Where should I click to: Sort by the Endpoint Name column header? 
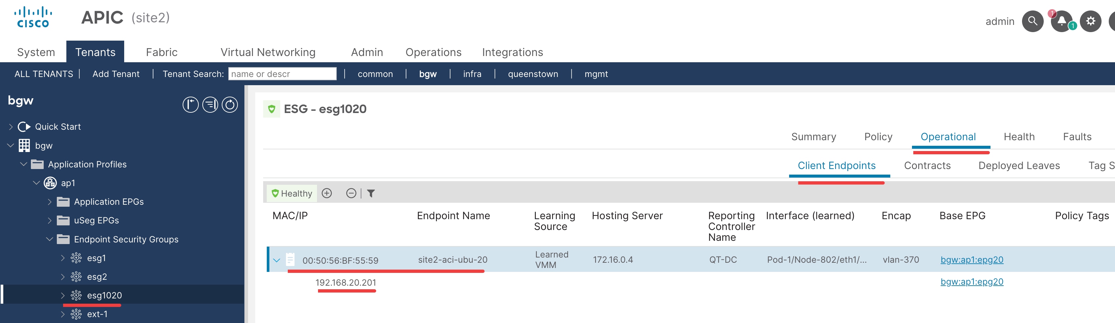[453, 216]
